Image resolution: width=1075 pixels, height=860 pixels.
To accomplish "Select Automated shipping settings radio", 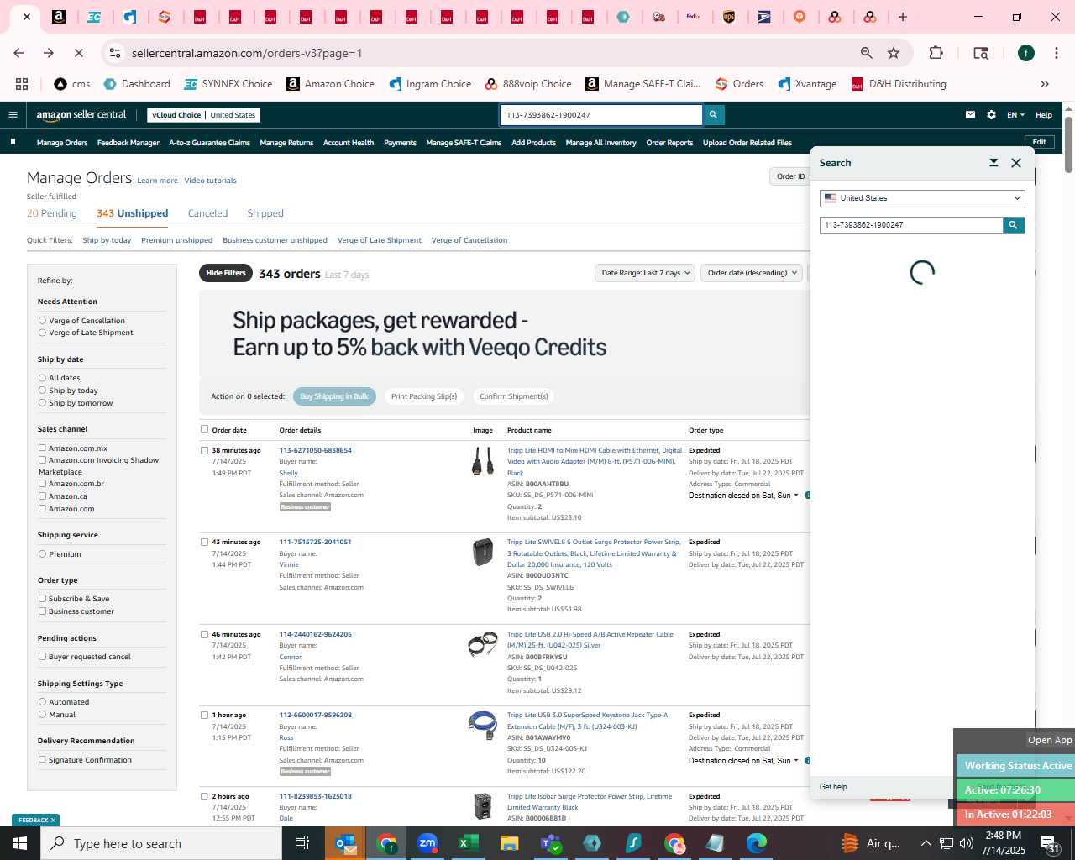I will [42, 702].
